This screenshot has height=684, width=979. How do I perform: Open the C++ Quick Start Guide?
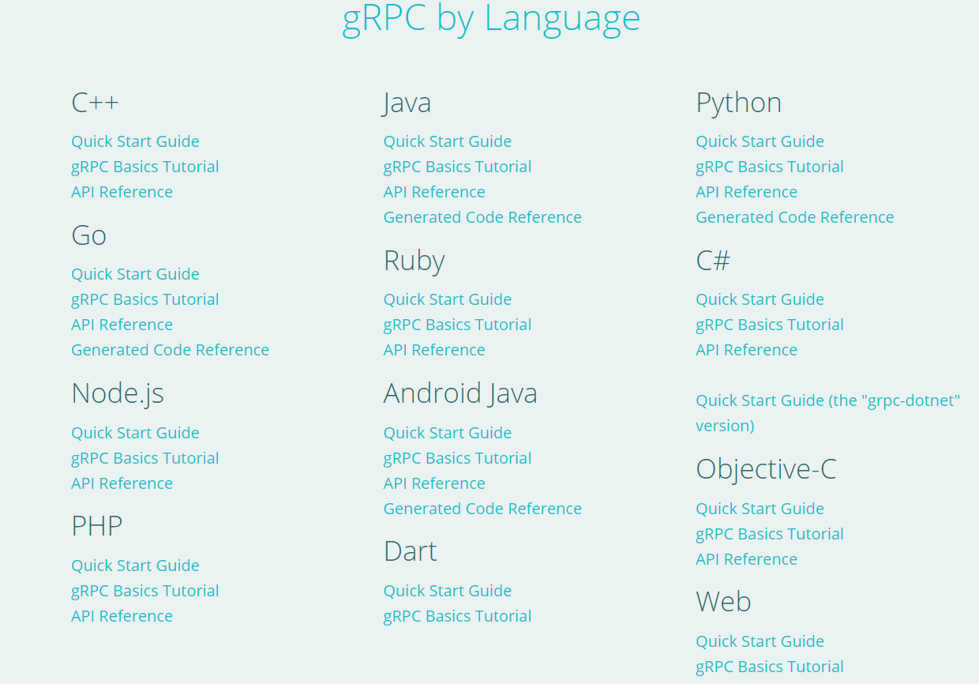pyautogui.click(x=135, y=141)
